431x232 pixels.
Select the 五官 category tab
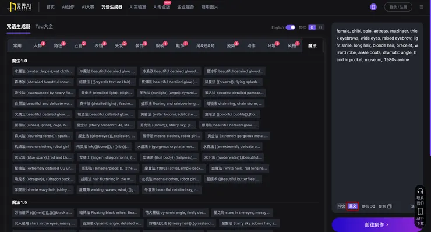[79, 45]
